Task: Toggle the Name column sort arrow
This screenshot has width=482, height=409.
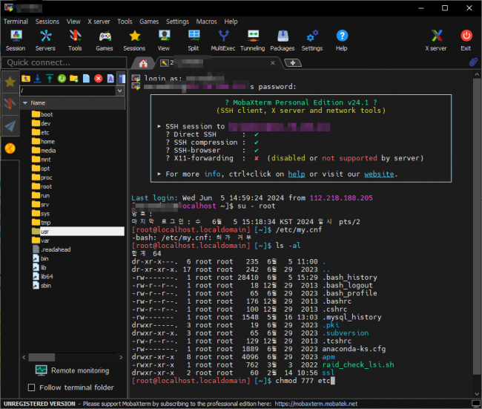Action: pyautogui.click(x=25, y=102)
